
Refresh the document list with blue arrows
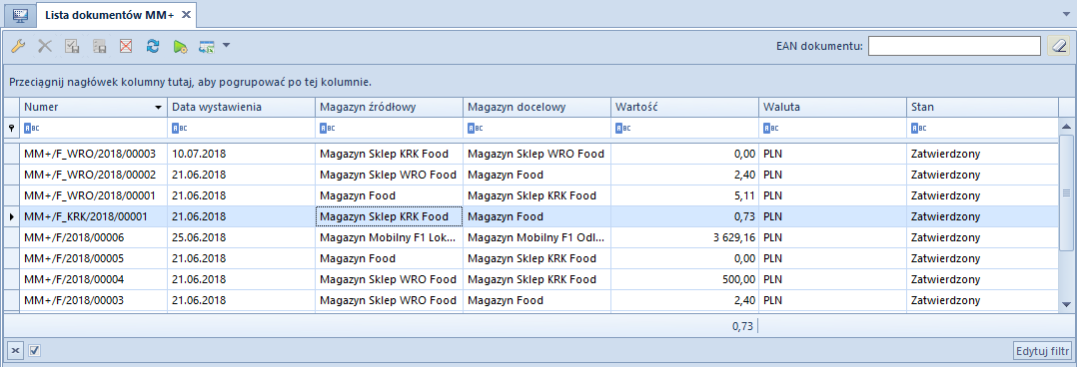(x=153, y=46)
